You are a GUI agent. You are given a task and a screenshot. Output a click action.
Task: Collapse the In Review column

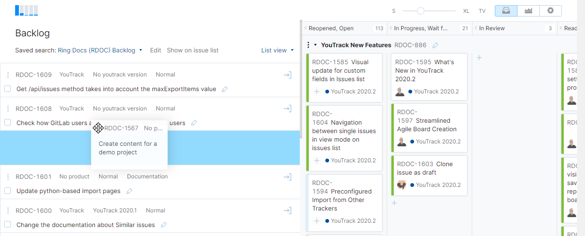click(x=476, y=28)
